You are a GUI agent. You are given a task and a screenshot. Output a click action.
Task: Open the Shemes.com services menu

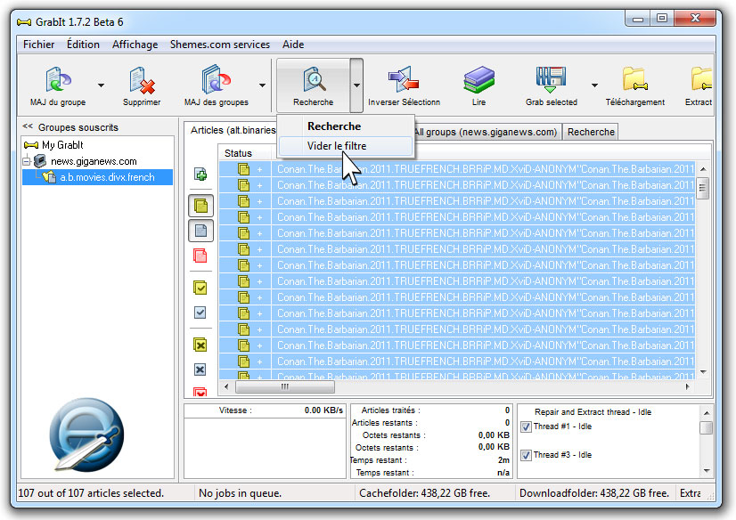220,45
